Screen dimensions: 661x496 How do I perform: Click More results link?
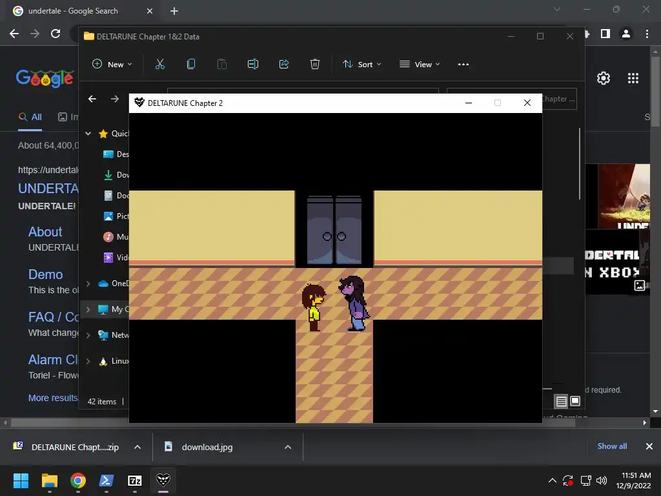pos(53,398)
